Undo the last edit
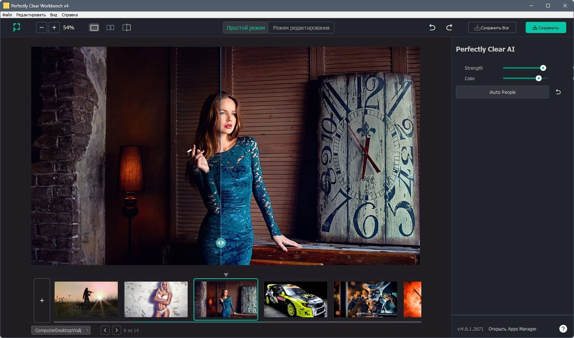 (x=432, y=27)
